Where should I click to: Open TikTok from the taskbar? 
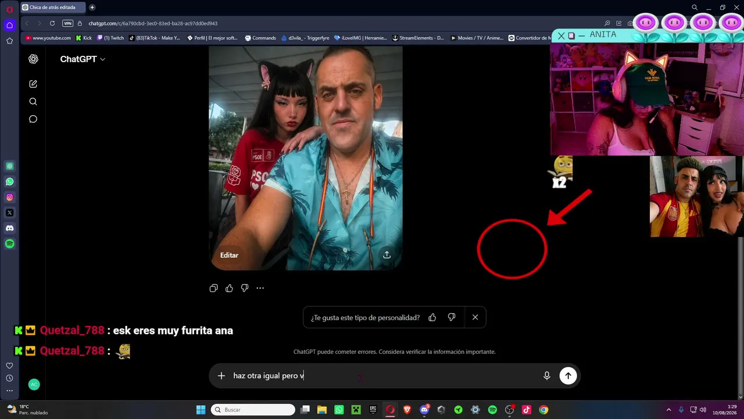pyautogui.click(x=527, y=410)
